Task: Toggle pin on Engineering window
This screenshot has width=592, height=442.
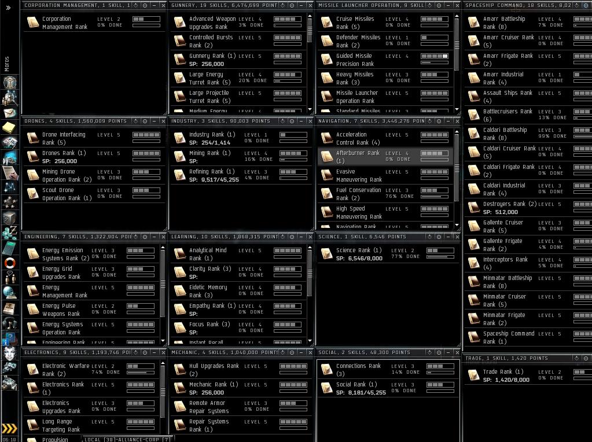Action: point(145,237)
